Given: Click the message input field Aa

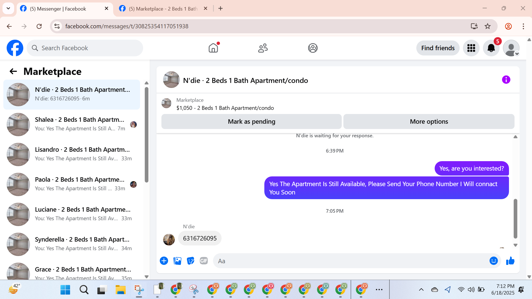Looking at the screenshot, I should [351, 261].
